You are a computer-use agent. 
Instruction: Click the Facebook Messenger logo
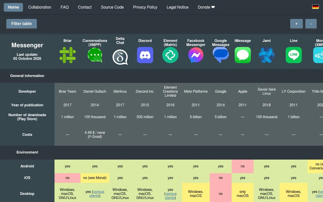tap(196, 55)
